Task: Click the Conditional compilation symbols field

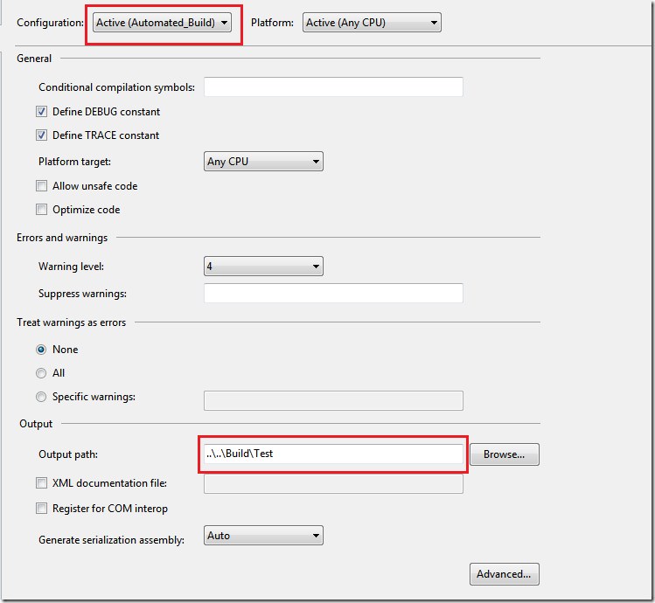Action: [333, 87]
